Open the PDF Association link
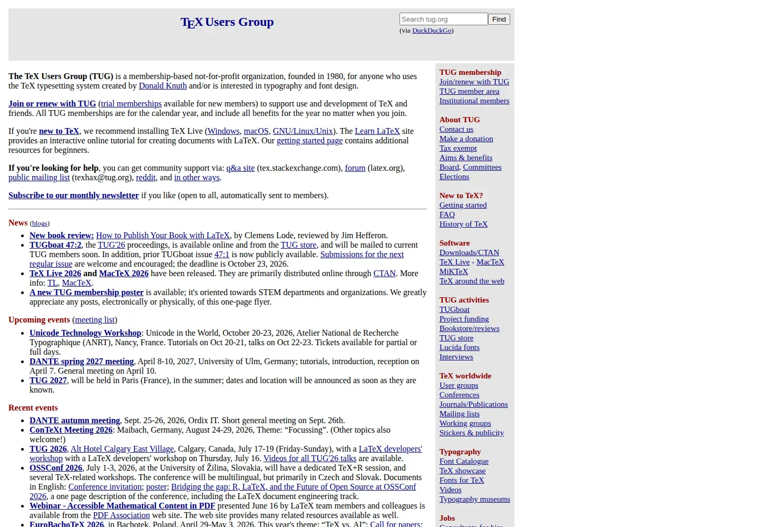The image size is (759, 527). (x=122, y=515)
